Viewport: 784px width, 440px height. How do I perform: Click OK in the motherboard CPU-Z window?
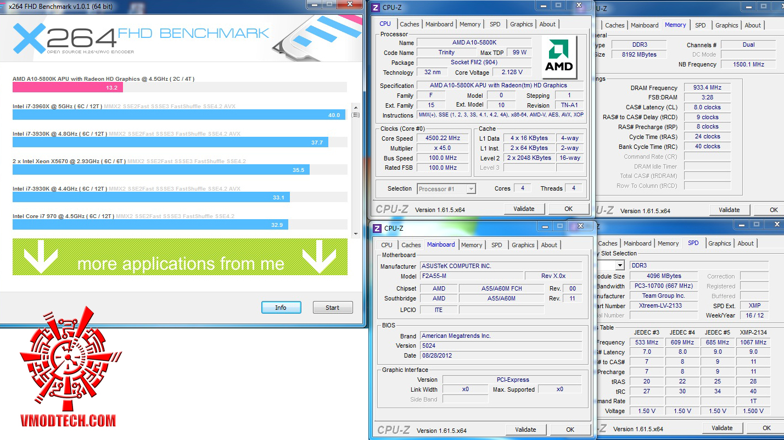click(570, 430)
